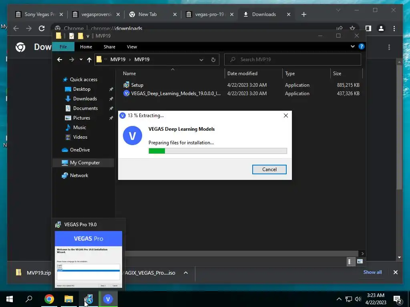
Task: Expand MAGIX_VEGAS_Pro iso download options
Action: (186, 273)
